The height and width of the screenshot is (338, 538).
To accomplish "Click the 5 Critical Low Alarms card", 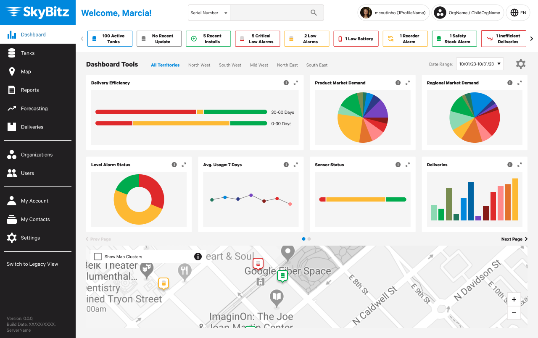I will click(x=258, y=39).
